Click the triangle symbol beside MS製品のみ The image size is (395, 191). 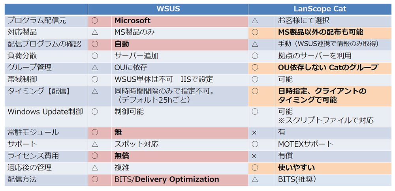click(95, 32)
